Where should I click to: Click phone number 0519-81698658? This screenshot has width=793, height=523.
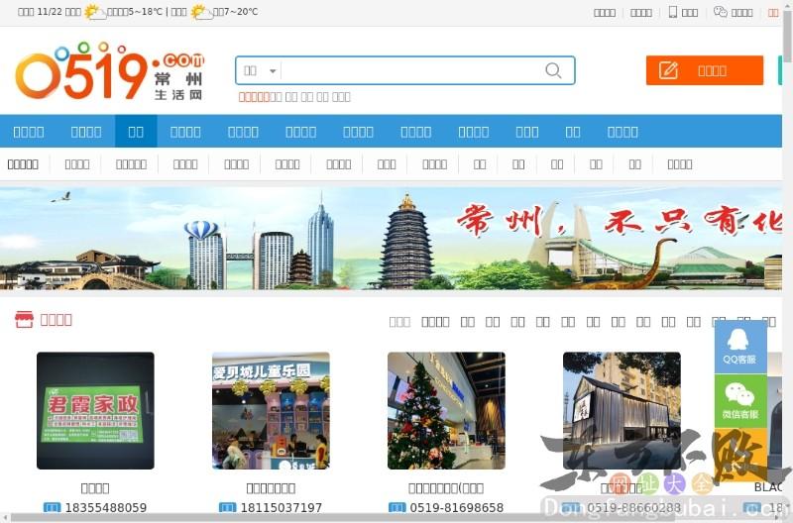tap(457, 507)
